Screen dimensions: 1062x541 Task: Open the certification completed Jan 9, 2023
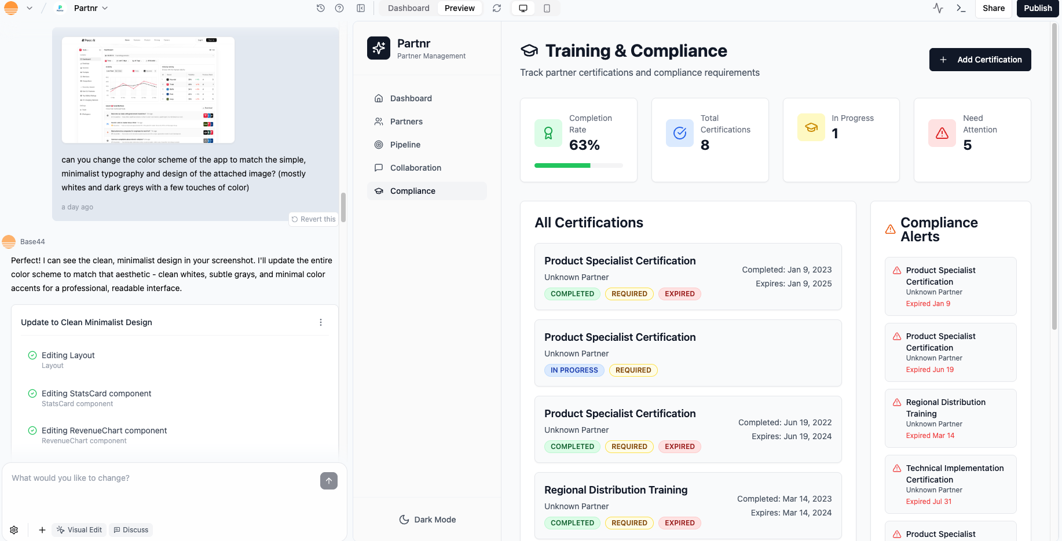[x=688, y=277]
